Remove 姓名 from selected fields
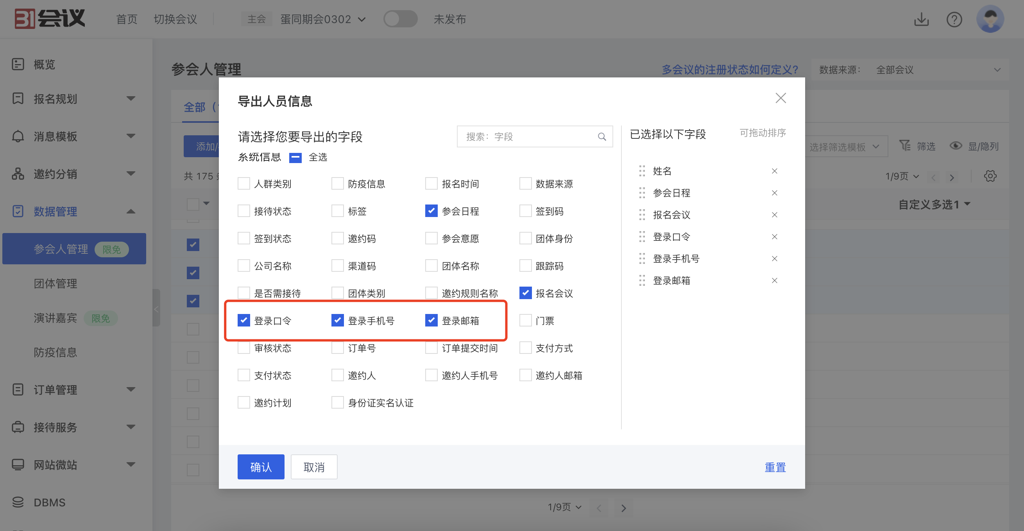The height and width of the screenshot is (531, 1024). click(774, 171)
